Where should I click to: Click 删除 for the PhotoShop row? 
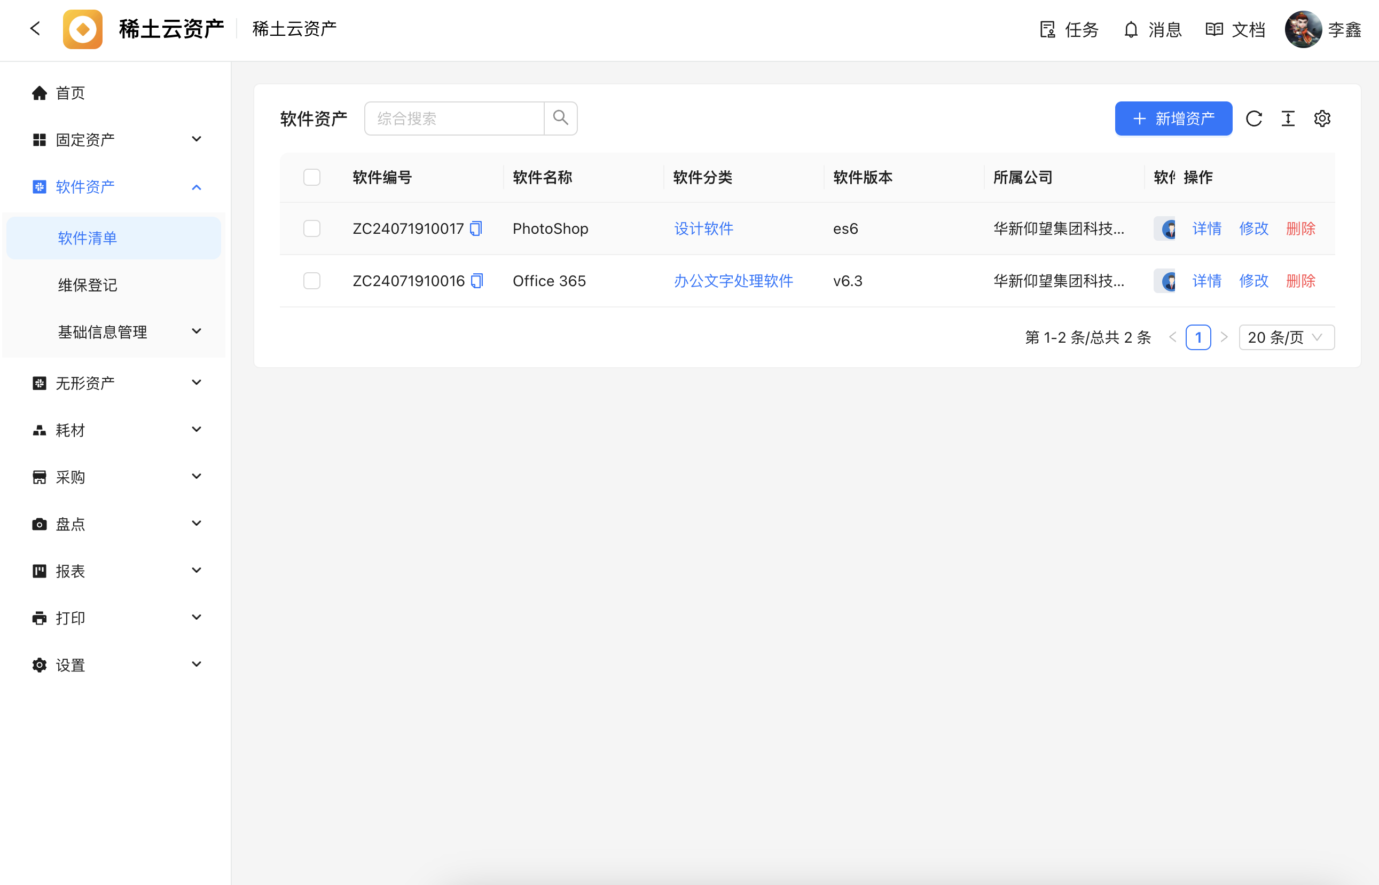click(x=1300, y=228)
